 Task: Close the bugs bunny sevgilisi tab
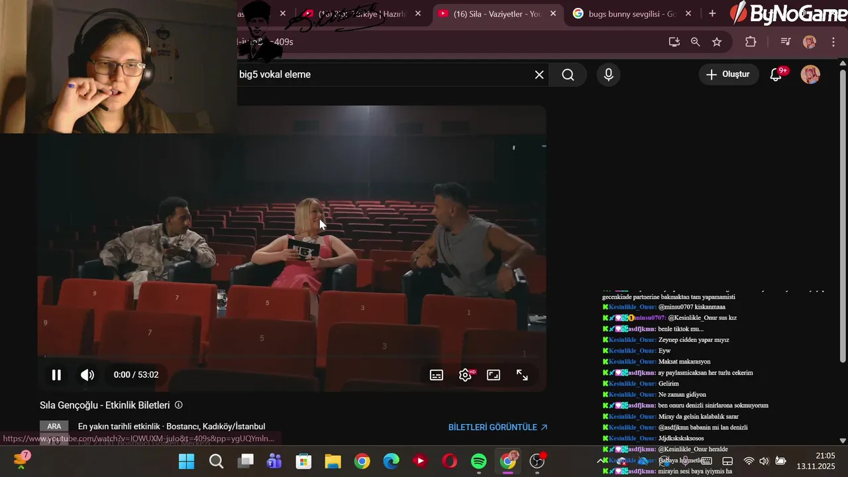coord(688,13)
